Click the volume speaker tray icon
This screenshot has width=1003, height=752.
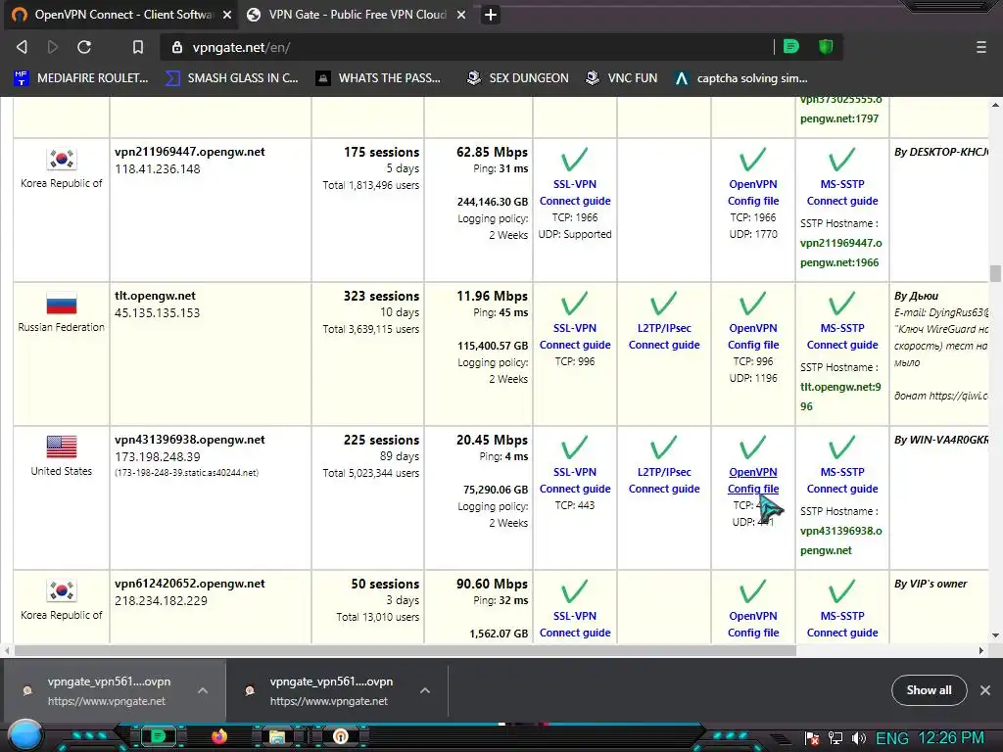(859, 738)
